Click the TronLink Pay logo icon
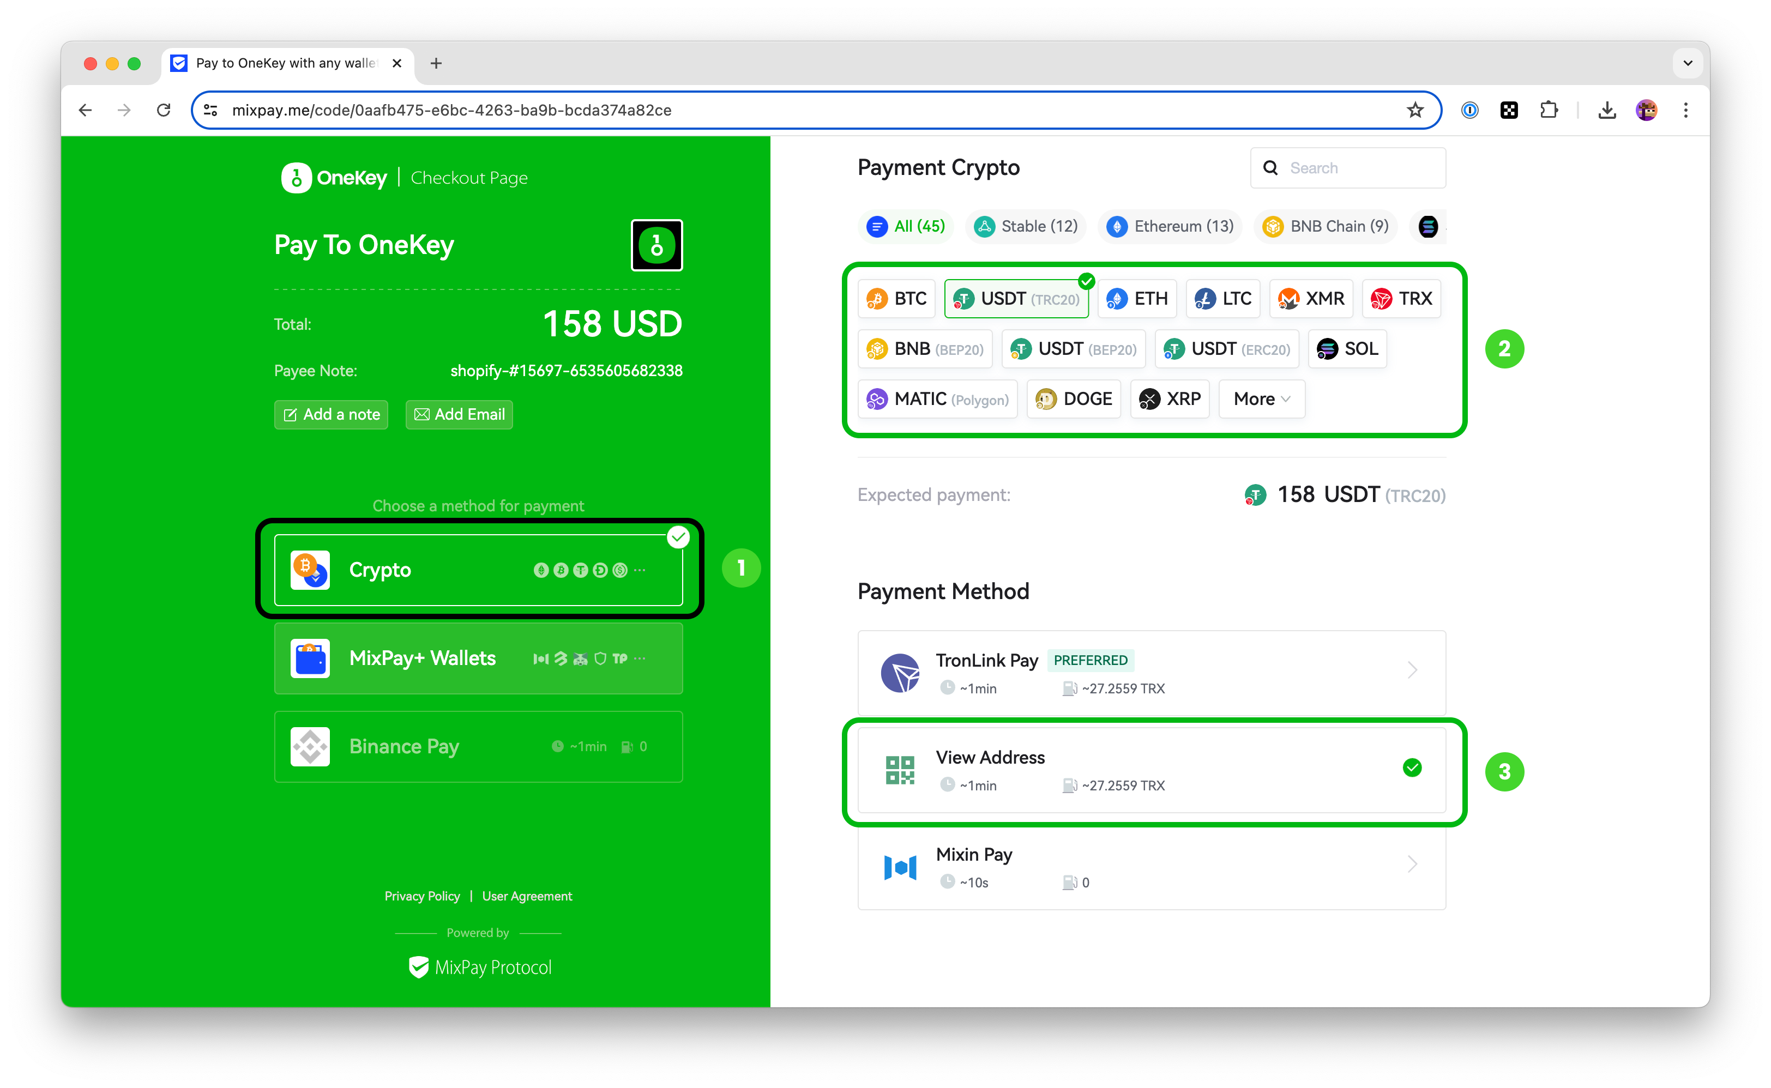The width and height of the screenshot is (1771, 1088). click(x=900, y=673)
